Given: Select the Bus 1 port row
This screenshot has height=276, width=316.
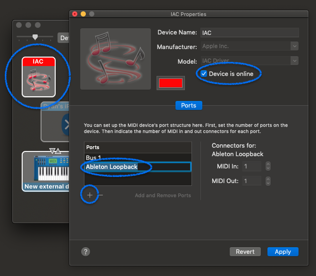Looking at the screenshot, I should tap(138, 158).
